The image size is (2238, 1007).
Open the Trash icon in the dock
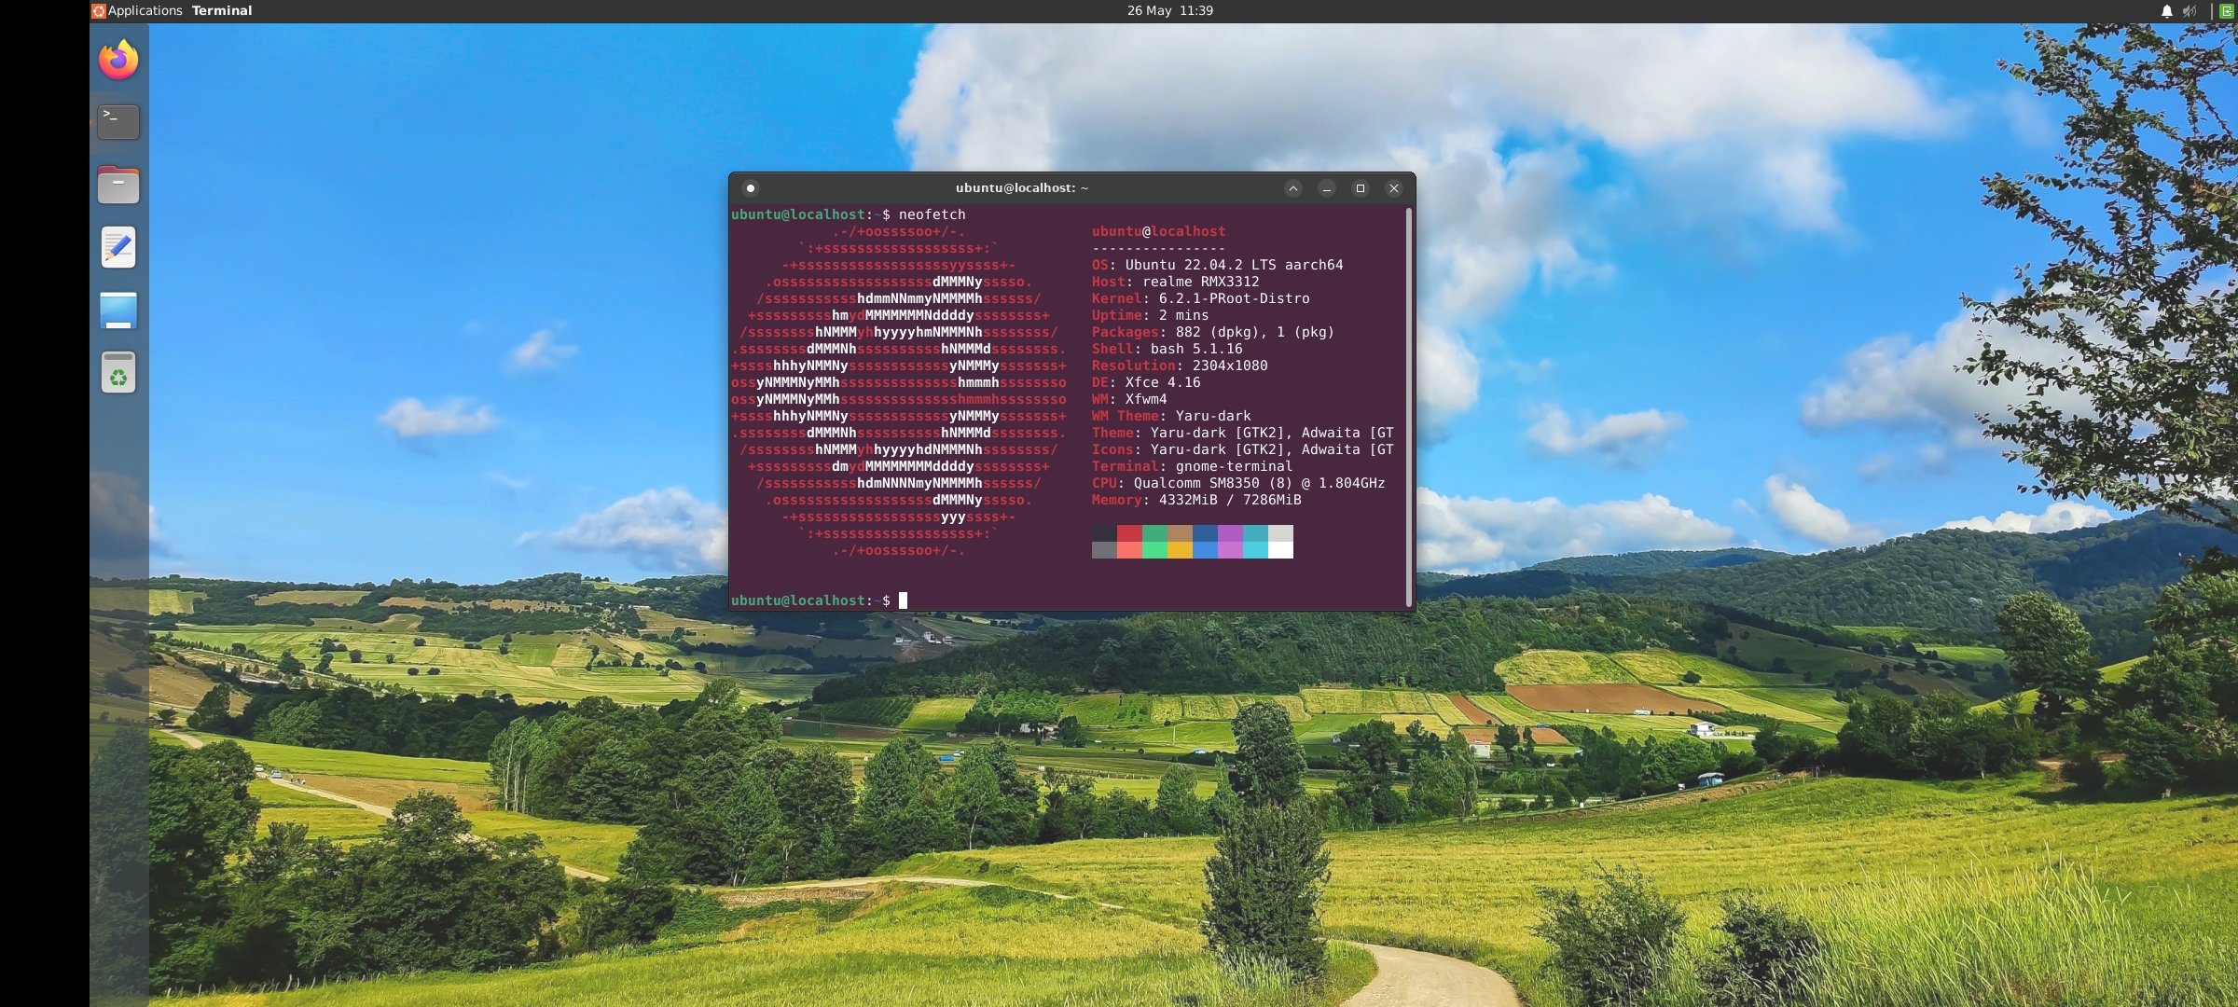(118, 372)
